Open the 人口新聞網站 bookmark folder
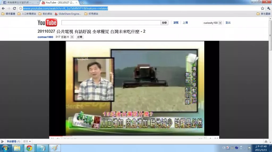Screen dimensions: 272x152 [x=27, y=14]
